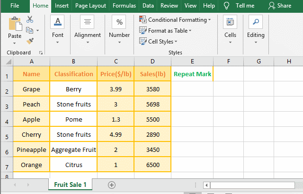
Task: Click the Alignment group icon
Action: 87,22
